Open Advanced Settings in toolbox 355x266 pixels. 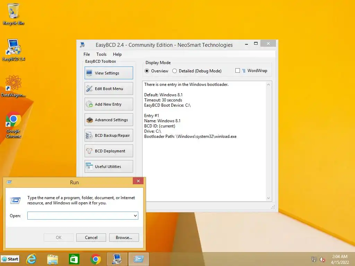109,119
